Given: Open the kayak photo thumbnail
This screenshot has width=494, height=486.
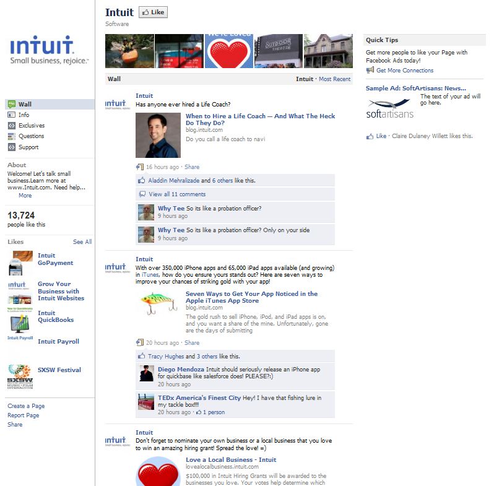Looking at the screenshot, I should point(129,51).
